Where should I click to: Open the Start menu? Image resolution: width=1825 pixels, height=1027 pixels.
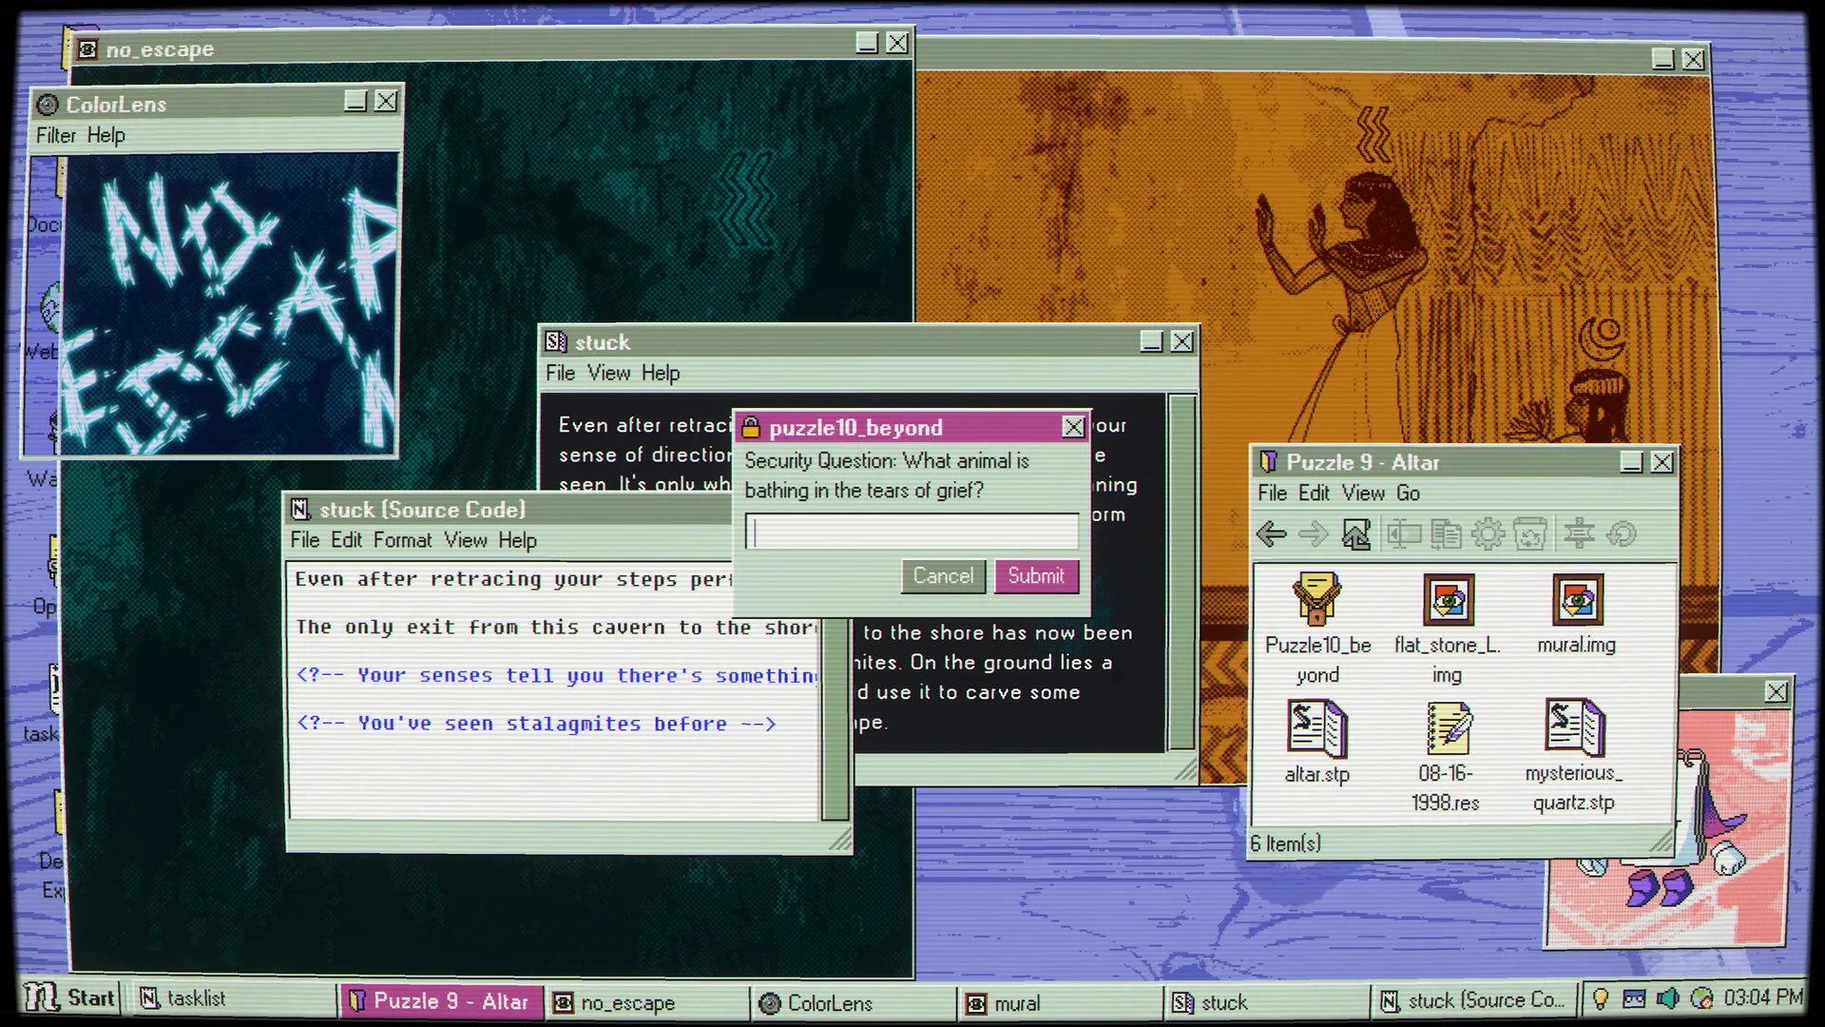tap(69, 998)
